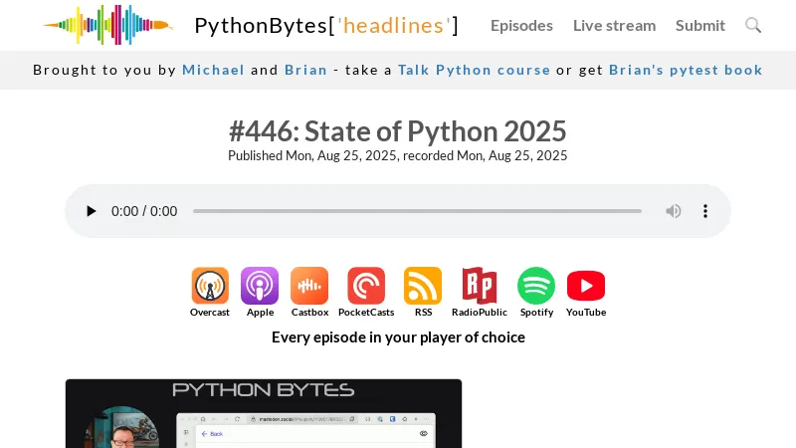Open the RadioPublic player icon
Image resolution: width=796 pixels, height=448 pixels.
tap(479, 287)
